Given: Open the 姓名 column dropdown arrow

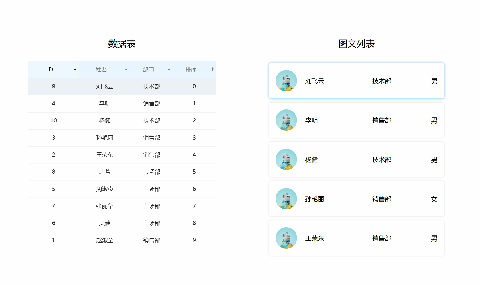Looking at the screenshot, I should (126, 70).
